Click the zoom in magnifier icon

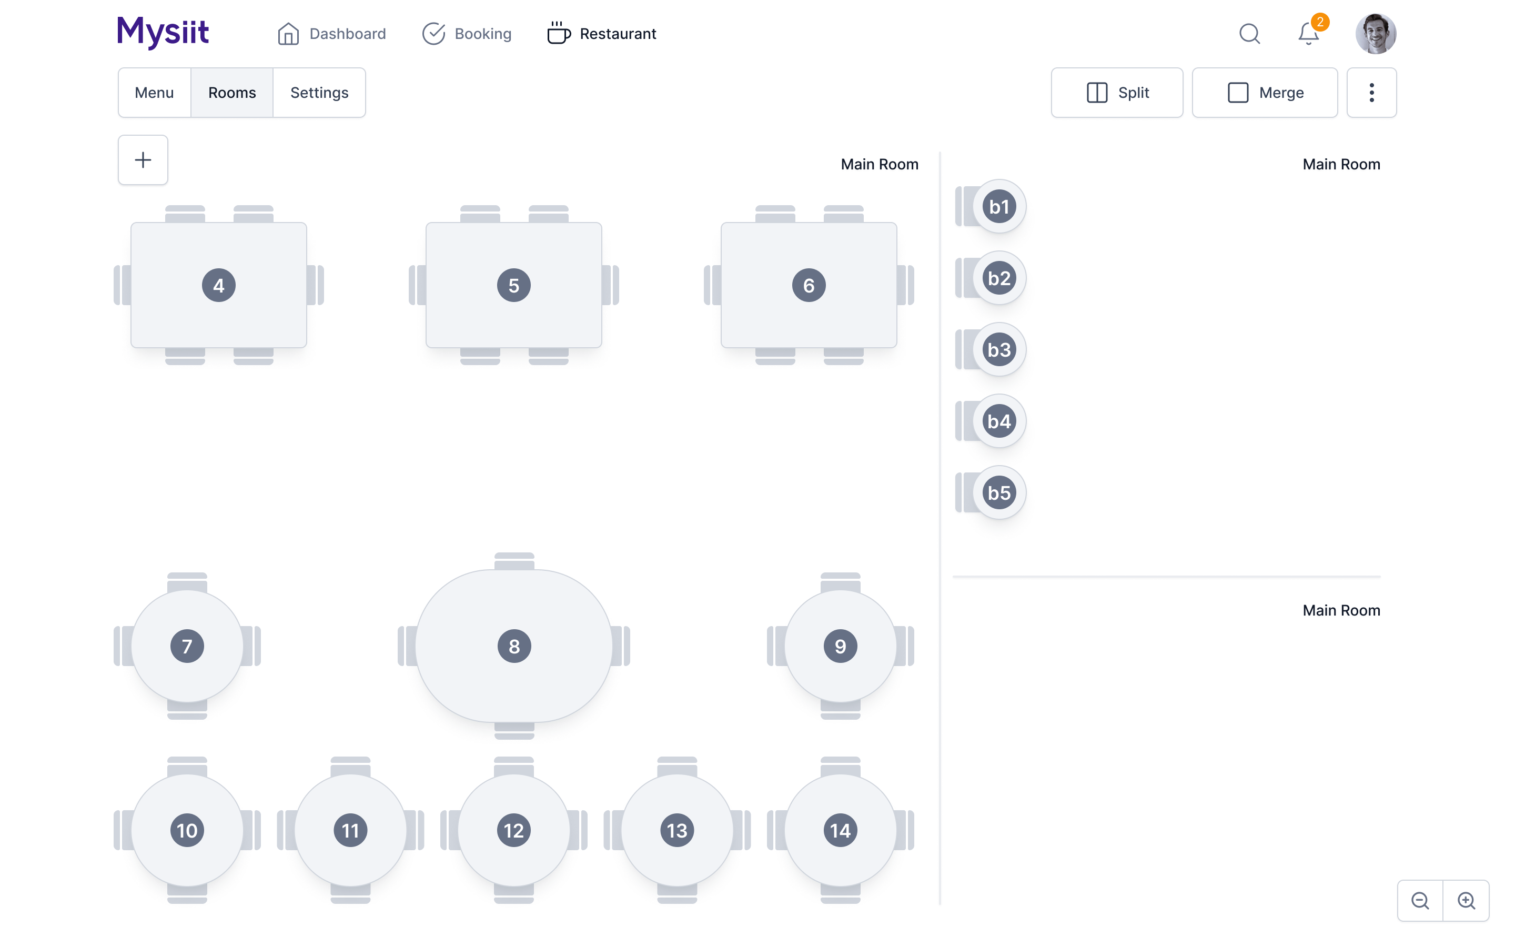click(1466, 900)
